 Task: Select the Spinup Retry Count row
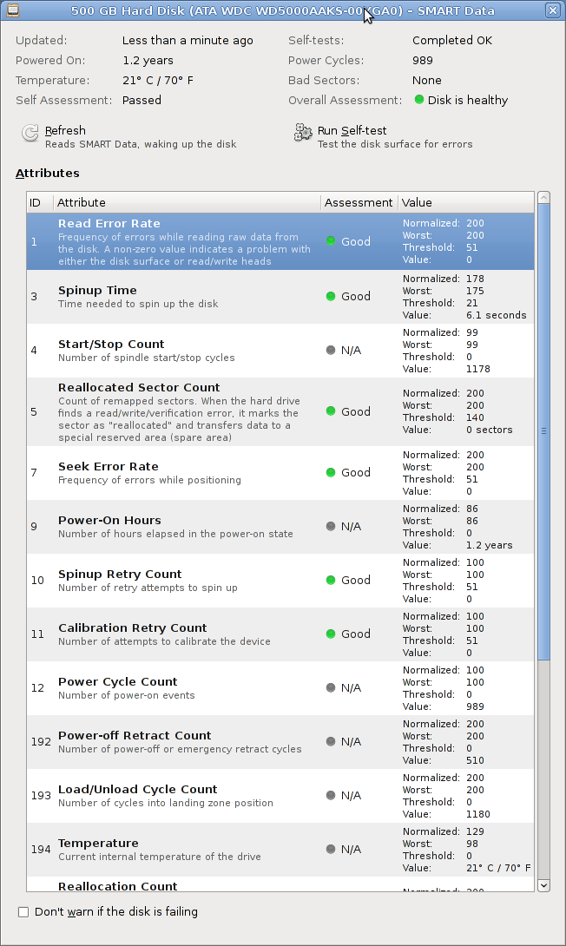click(x=280, y=581)
